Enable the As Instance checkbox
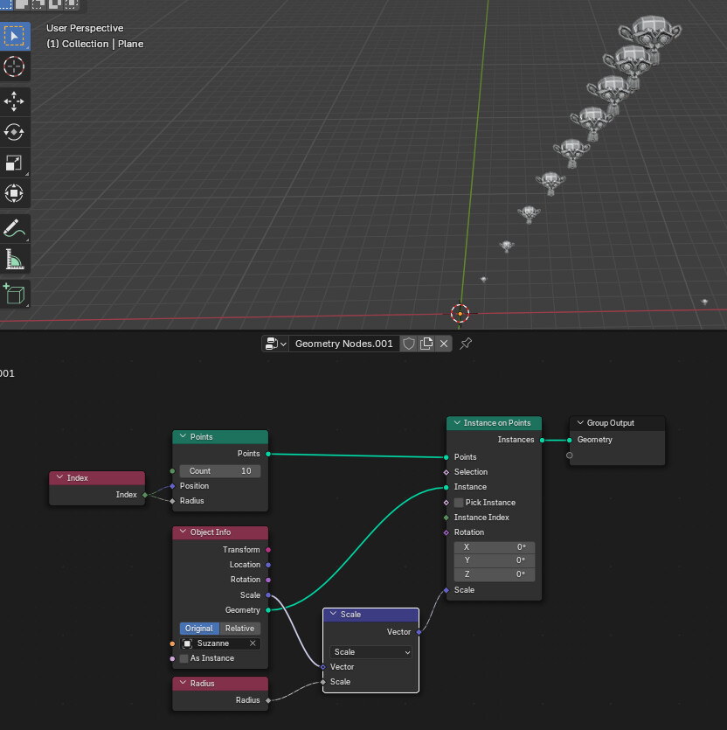 183,657
